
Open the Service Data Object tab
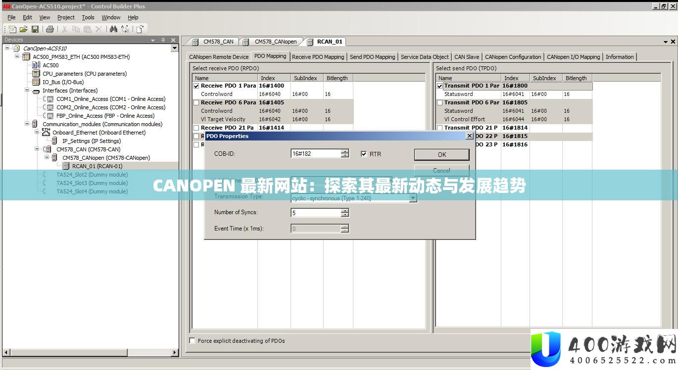425,57
